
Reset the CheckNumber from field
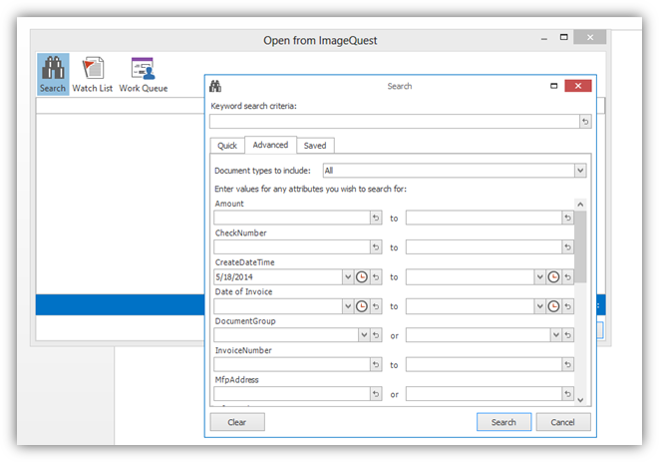pyautogui.click(x=376, y=247)
